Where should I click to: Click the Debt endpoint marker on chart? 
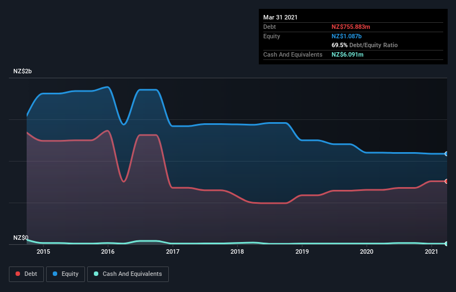(447, 182)
